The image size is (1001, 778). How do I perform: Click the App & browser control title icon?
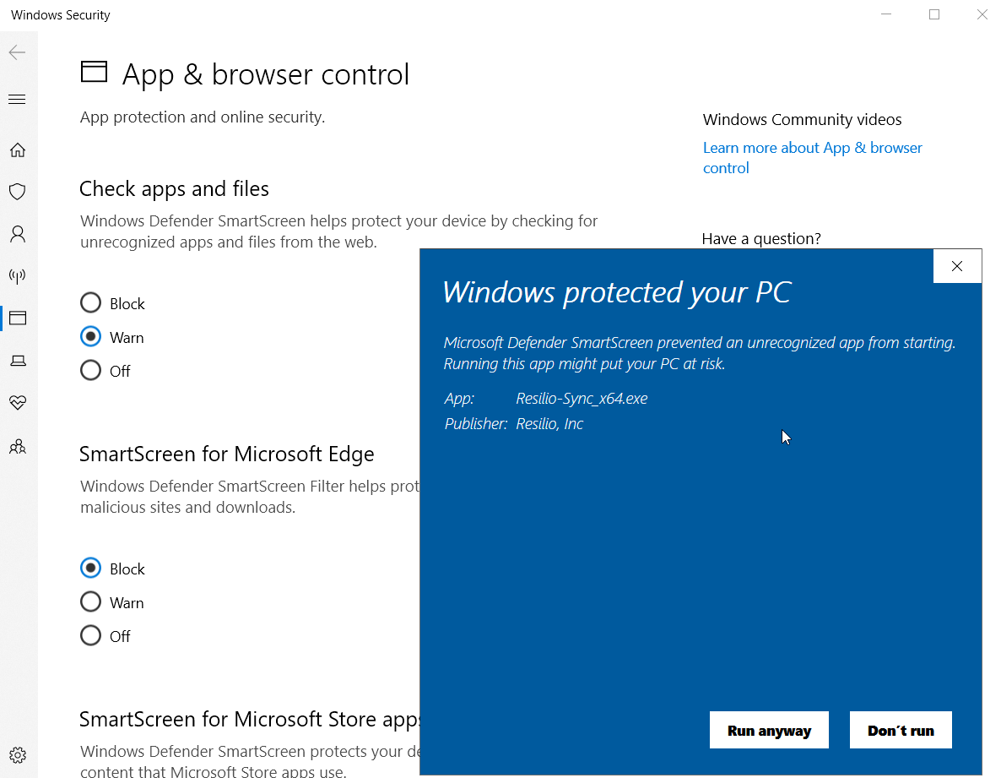[x=94, y=72]
